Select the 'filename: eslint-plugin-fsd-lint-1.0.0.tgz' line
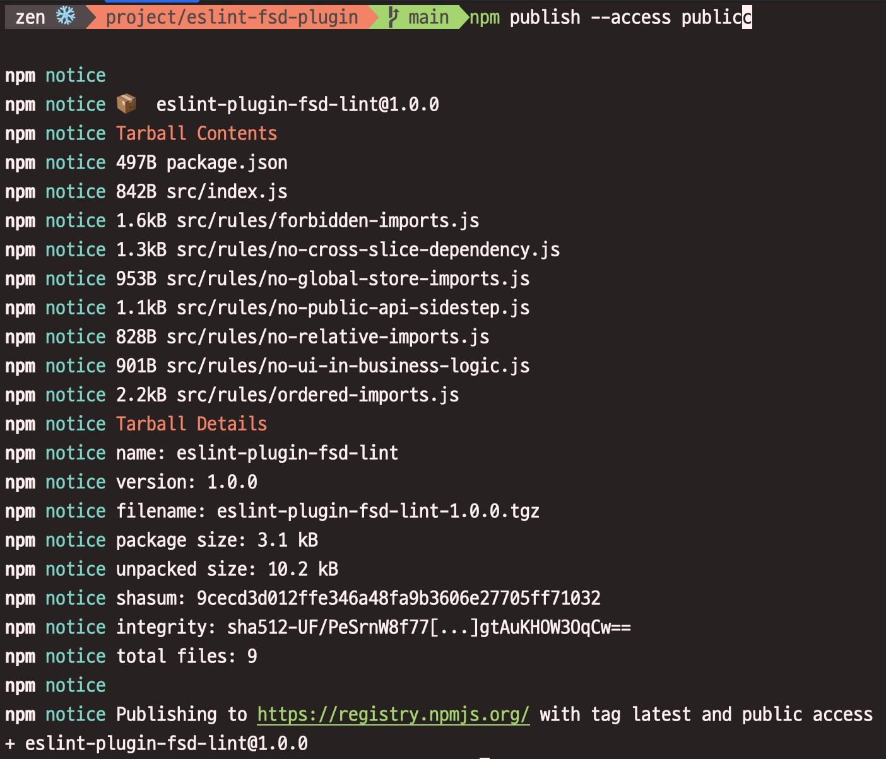886x759 pixels. coord(328,511)
